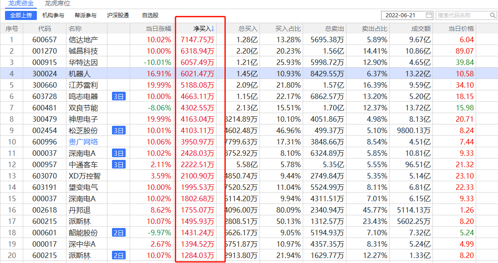
Task: Click the search magnifier icon
Action: pyautogui.click(x=493, y=15)
